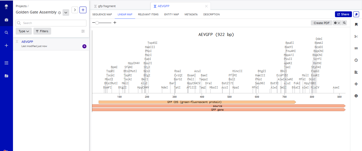Open the map settings gear dropdown

point(337,23)
